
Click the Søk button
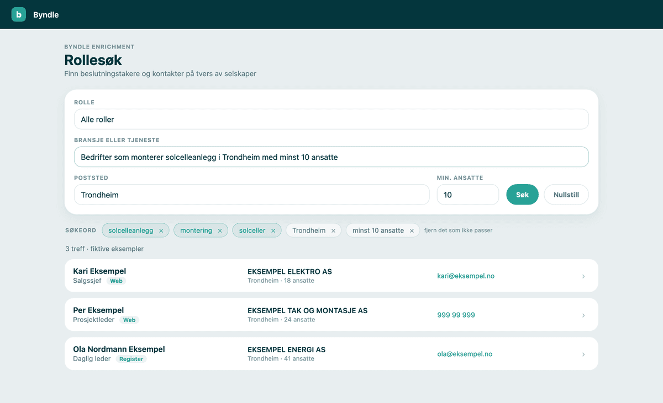click(x=523, y=195)
